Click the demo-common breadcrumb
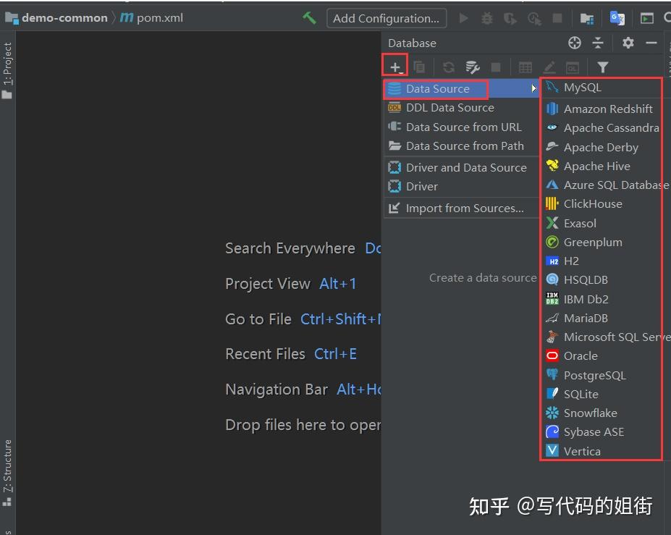Screen dimensions: 671x535 [x=56, y=18]
